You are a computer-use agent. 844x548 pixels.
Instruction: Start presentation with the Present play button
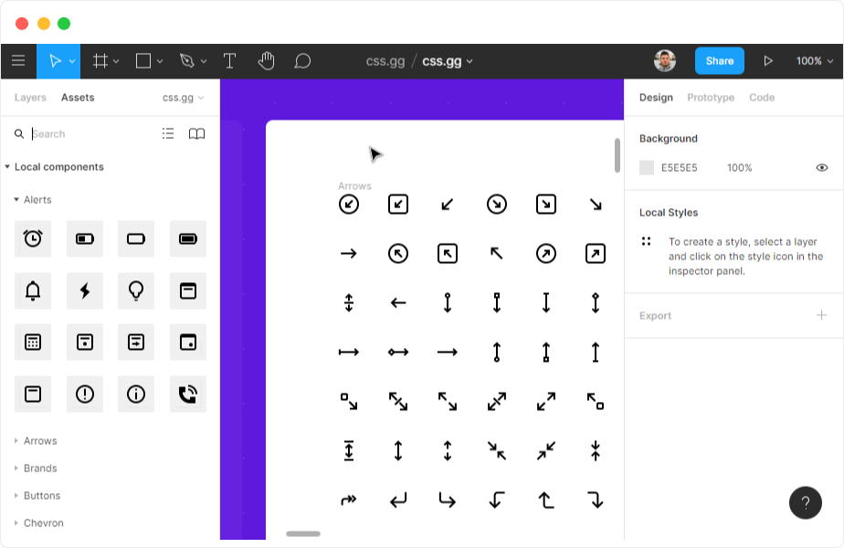[x=767, y=61]
